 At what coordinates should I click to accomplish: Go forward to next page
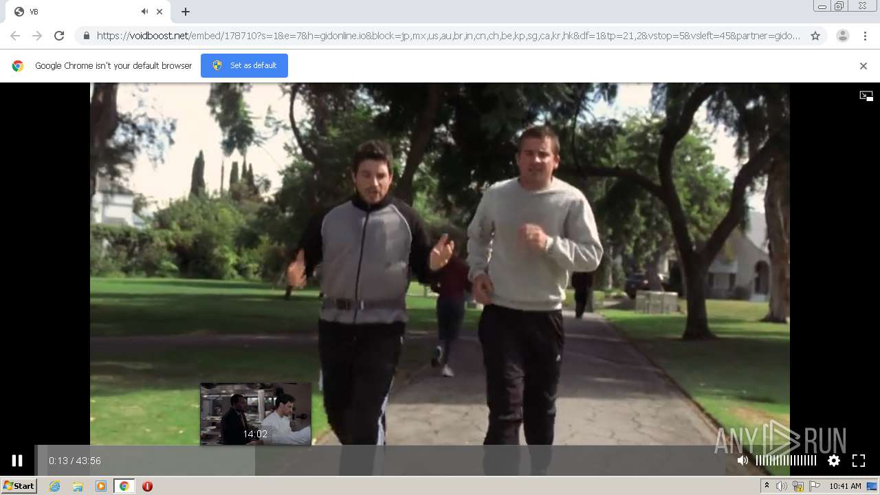point(37,36)
